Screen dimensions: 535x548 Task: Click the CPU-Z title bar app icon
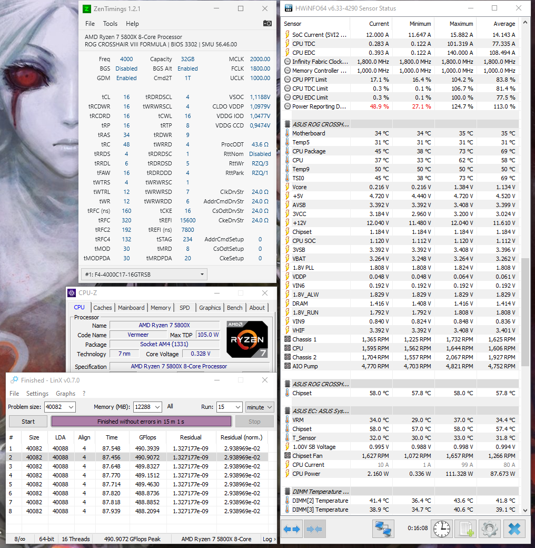(72, 293)
